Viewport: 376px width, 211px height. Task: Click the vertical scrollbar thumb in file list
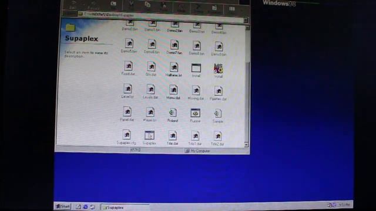[247, 101]
